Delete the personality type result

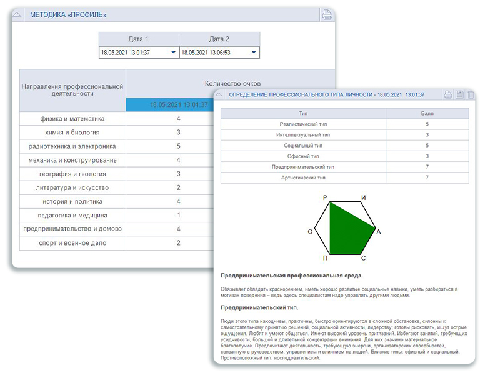471,94
